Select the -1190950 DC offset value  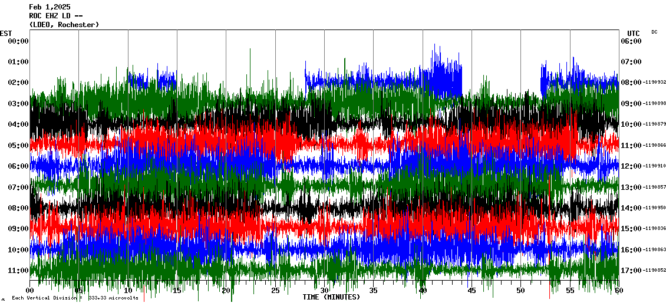654,208
